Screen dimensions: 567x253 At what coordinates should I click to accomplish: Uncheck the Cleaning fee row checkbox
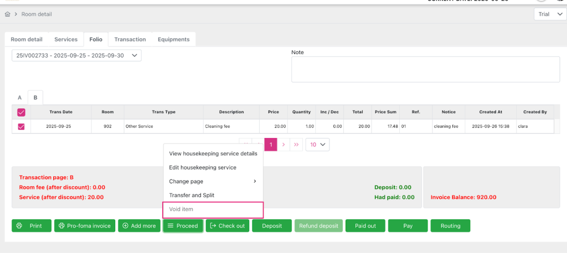pos(22,126)
